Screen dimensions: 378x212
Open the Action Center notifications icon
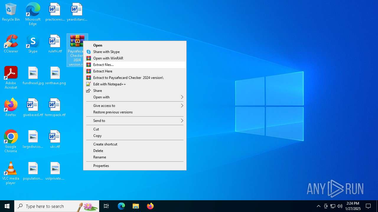coord(368,206)
